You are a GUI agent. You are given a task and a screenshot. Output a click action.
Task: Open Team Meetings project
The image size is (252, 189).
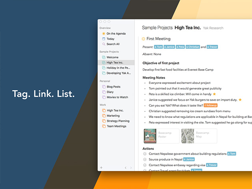point(116,126)
